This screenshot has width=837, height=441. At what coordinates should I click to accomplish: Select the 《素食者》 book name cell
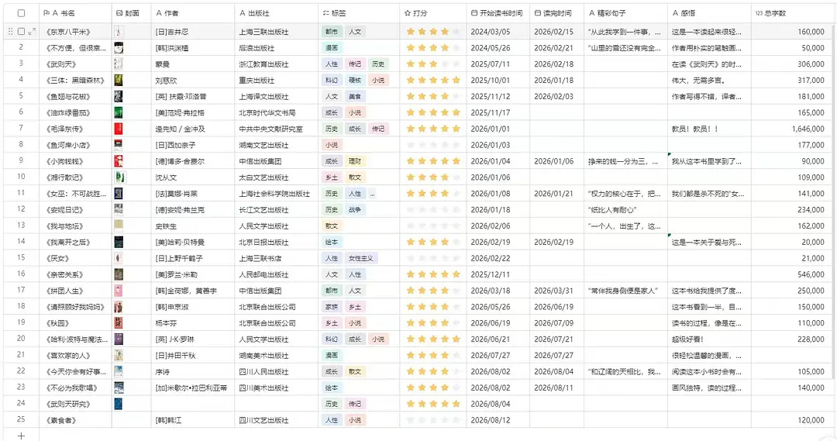[75, 420]
